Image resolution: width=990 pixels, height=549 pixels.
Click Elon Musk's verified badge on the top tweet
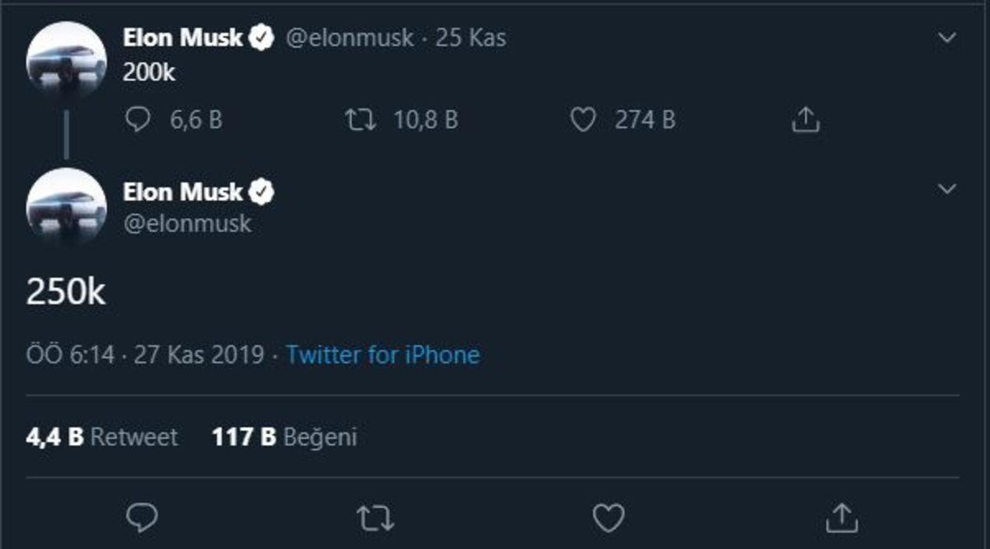pos(262,35)
